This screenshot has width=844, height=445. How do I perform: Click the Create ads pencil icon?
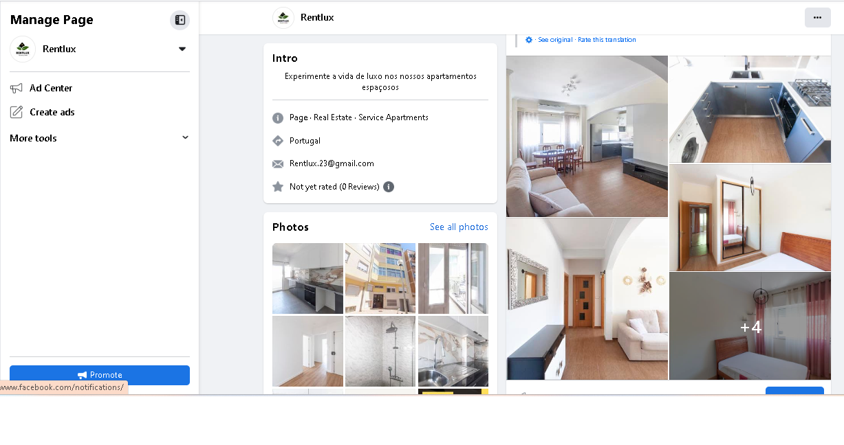pyautogui.click(x=17, y=112)
